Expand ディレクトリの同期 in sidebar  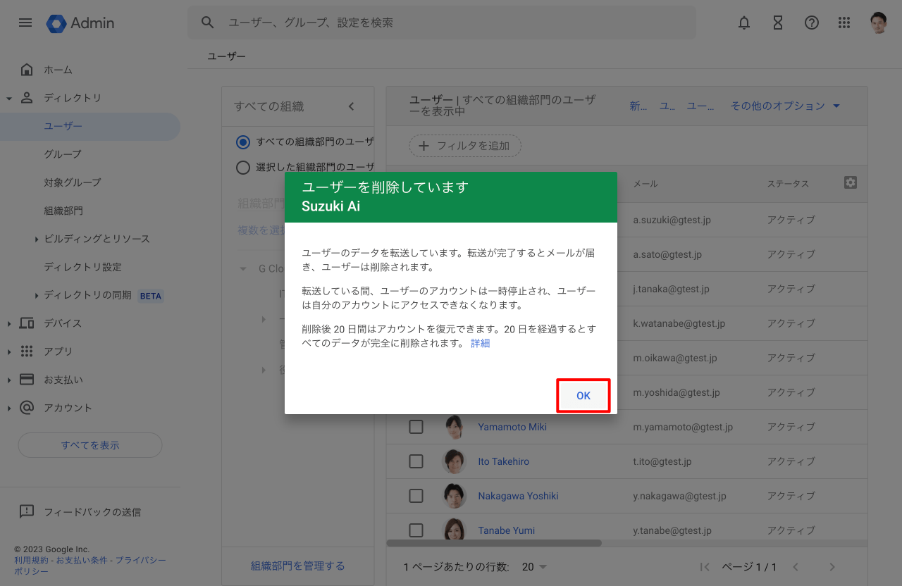tap(36, 296)
